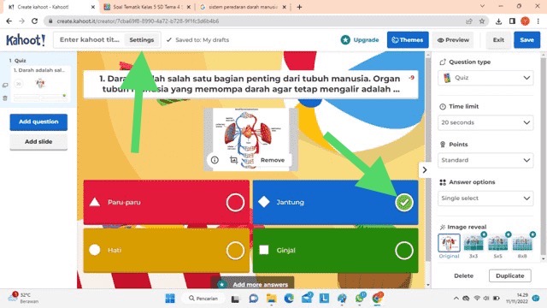Open the Question type dropdown

pos(485,78)
